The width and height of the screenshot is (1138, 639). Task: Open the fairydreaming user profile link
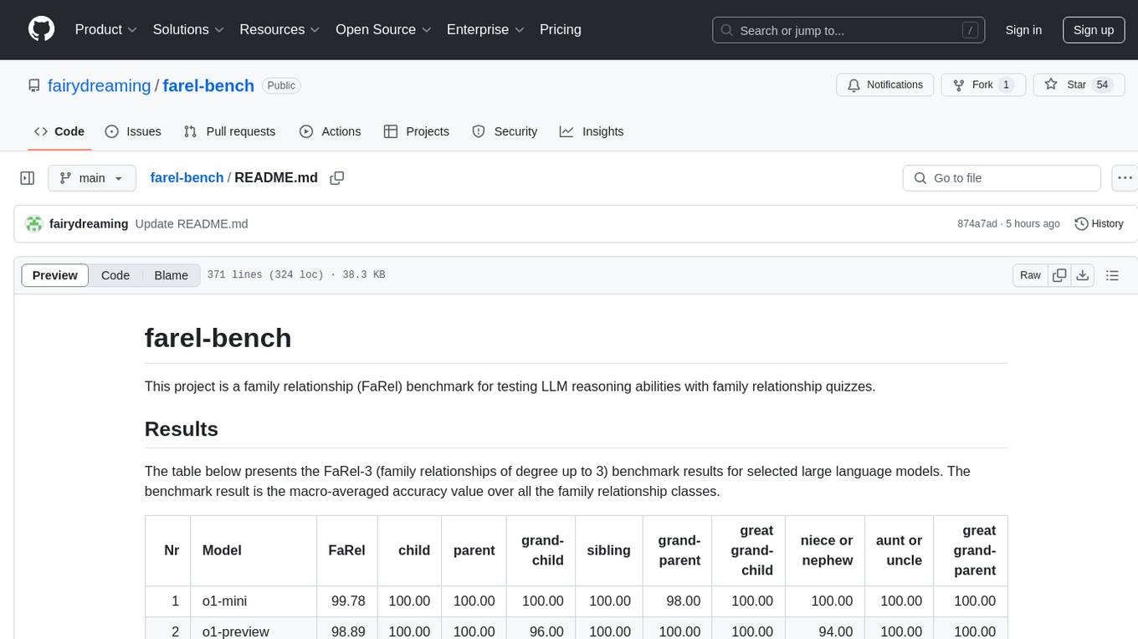pos(100,85)
